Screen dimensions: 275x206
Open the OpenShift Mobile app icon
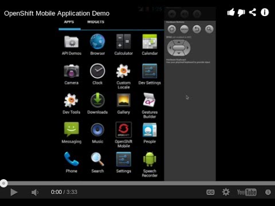pos(124,130)
